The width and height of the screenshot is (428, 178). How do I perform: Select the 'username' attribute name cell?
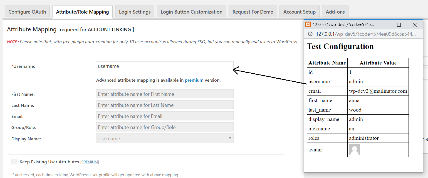tap(327, 82)
